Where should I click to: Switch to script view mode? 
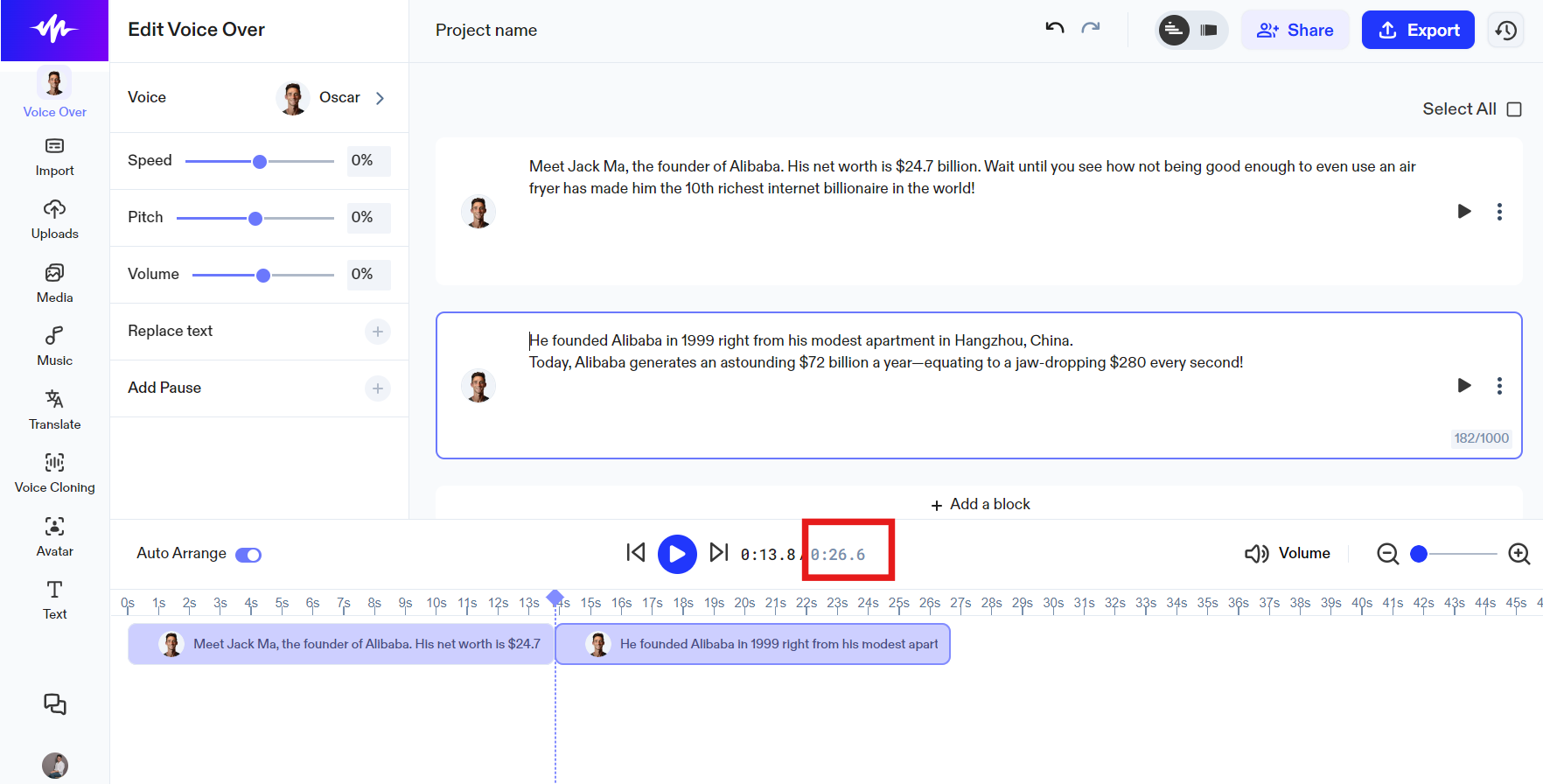tap(1174, 30)
